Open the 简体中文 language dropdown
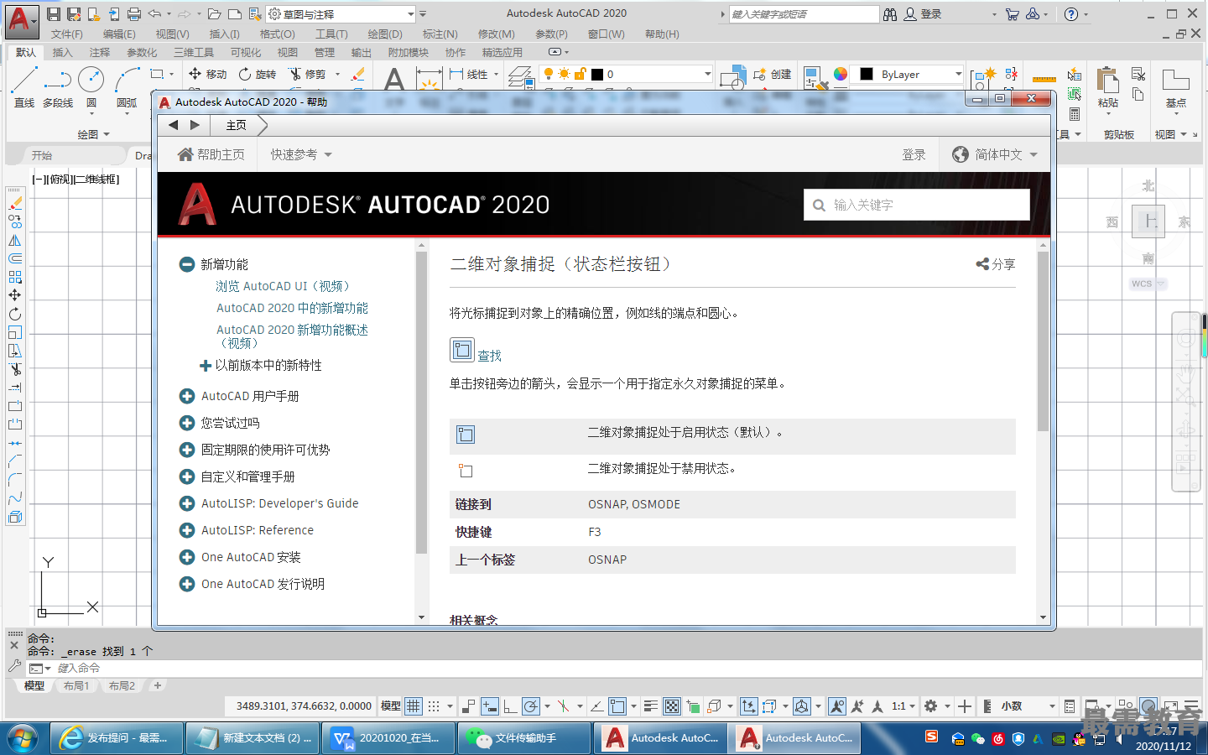The image size is (1208, 755). (x=995, y=154)
